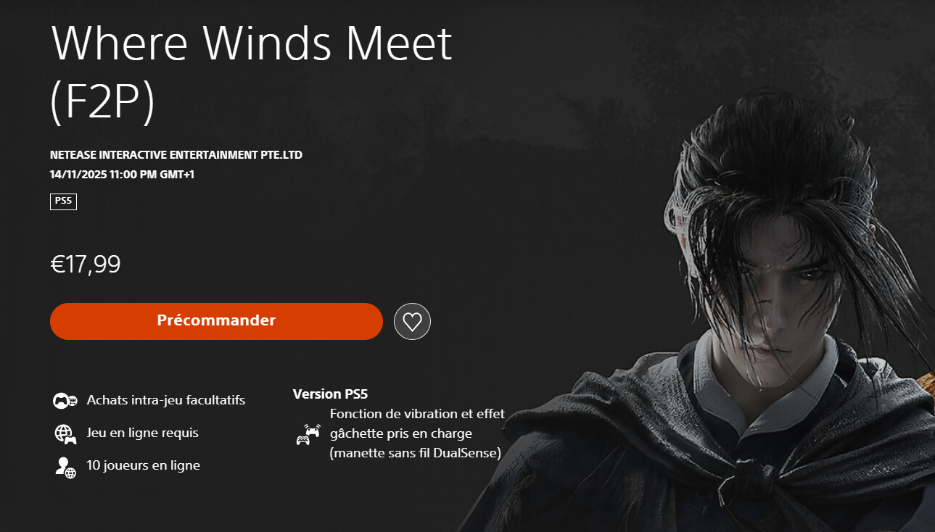The height and width of the screenshot is (532, 935).
Task: Click the DualSense vibration feature description
Action: click(x=417, y=434)
